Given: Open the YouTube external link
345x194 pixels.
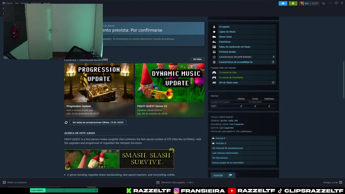Looking at the screenshot, I should pyautogui.click(x=221, y=143).
